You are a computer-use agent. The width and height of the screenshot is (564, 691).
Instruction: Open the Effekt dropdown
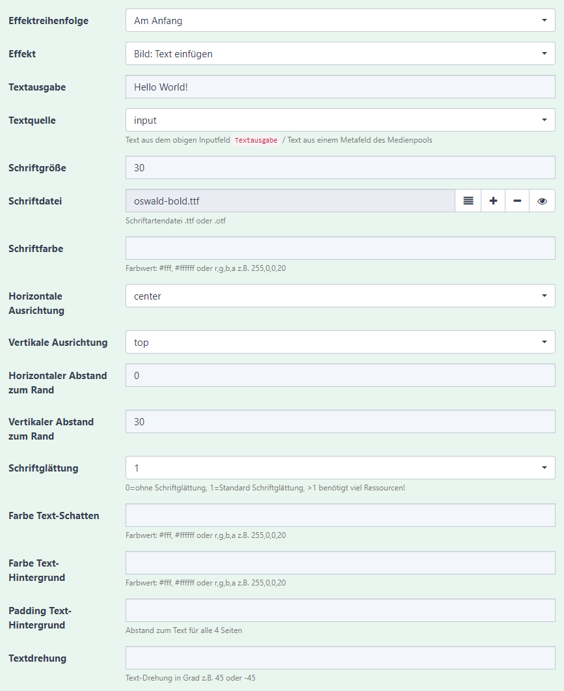coord(340,54)
